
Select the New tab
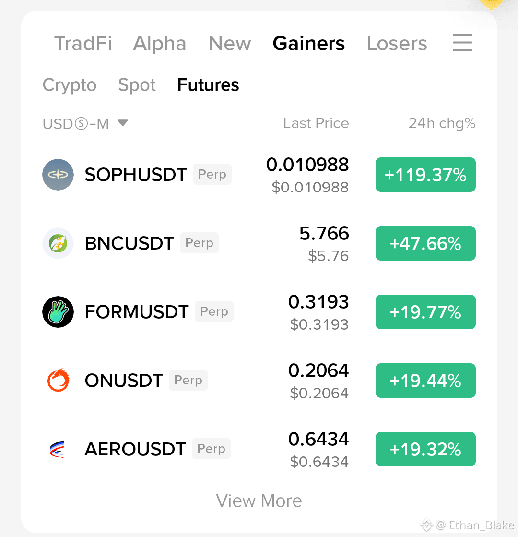(230, 44)
